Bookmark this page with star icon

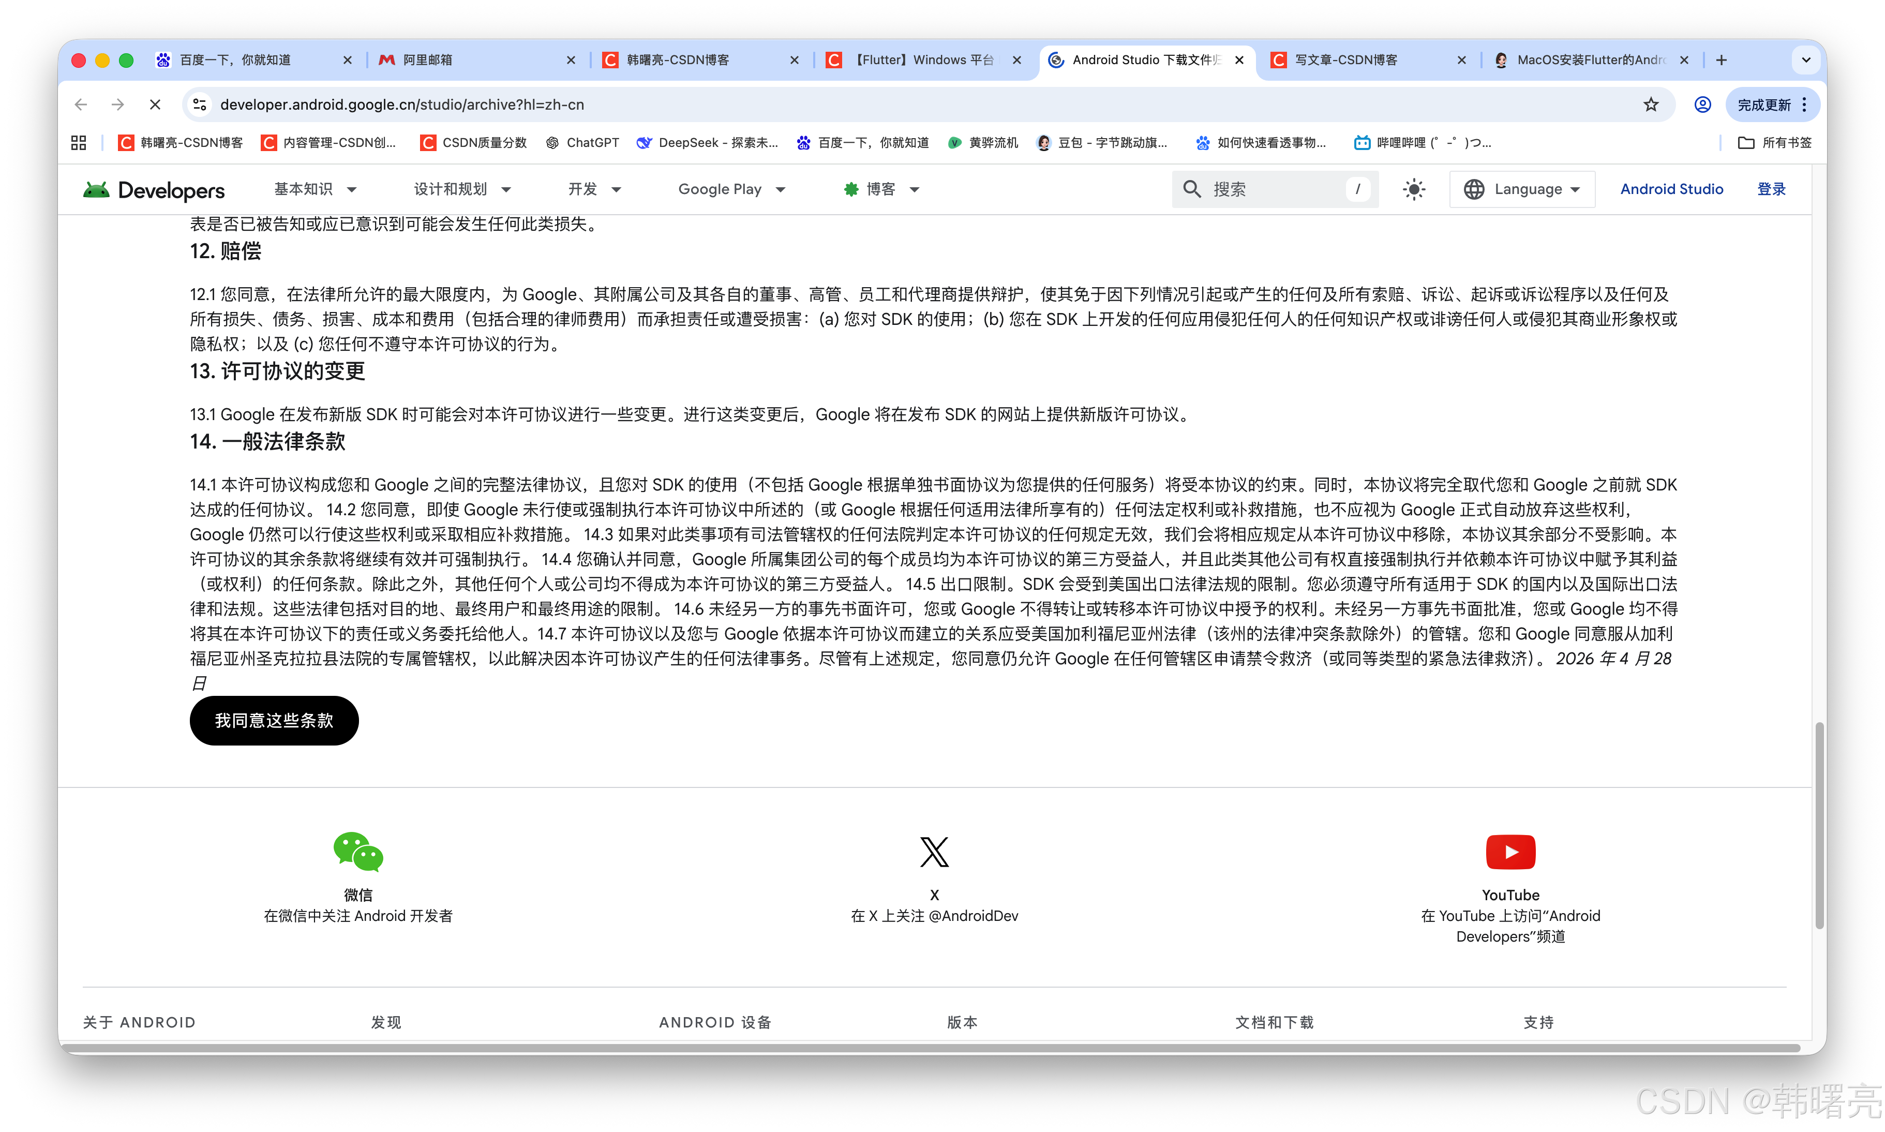click(x=1651, y=105)
